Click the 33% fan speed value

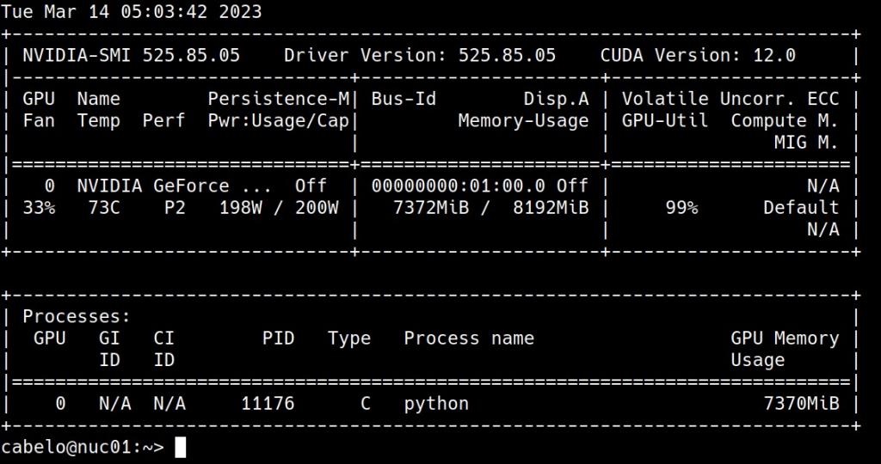[x=39, y=208]
